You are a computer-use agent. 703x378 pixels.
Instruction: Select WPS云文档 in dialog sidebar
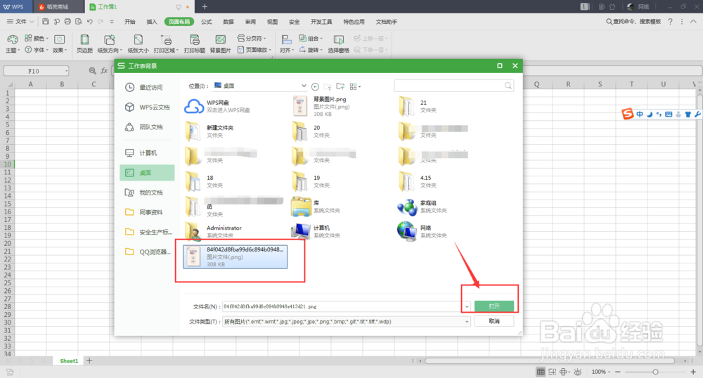[x=147, y=107]
